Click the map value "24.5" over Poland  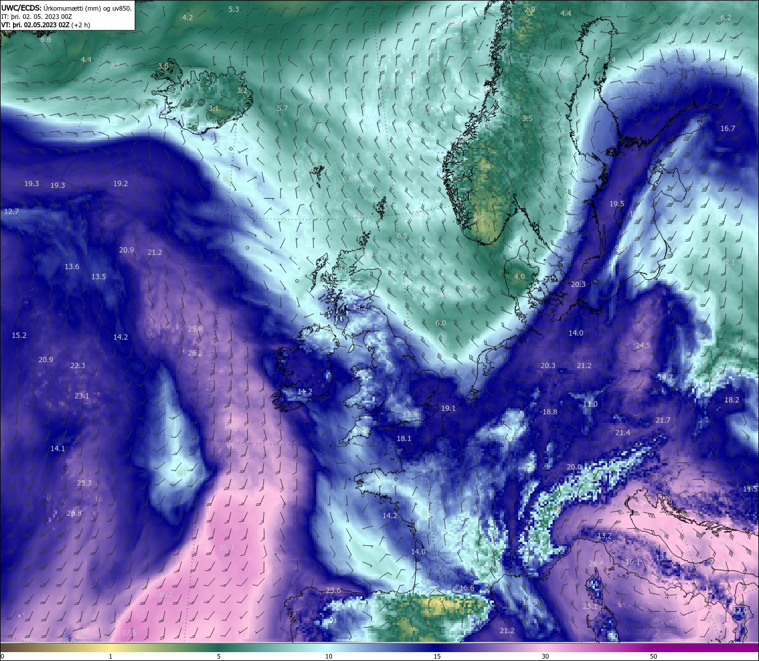pos(643,346)
